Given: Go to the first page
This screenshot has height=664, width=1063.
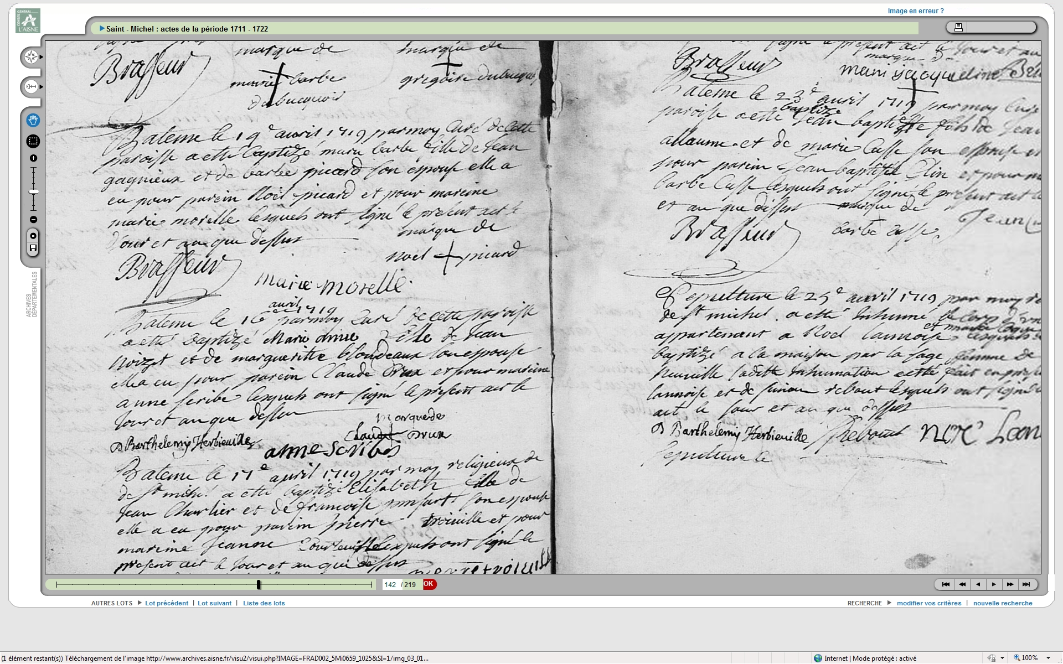Looking at the screenshot, I should click(x=946, y=584).
